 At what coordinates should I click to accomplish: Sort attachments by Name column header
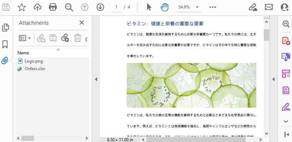point(23,53)
